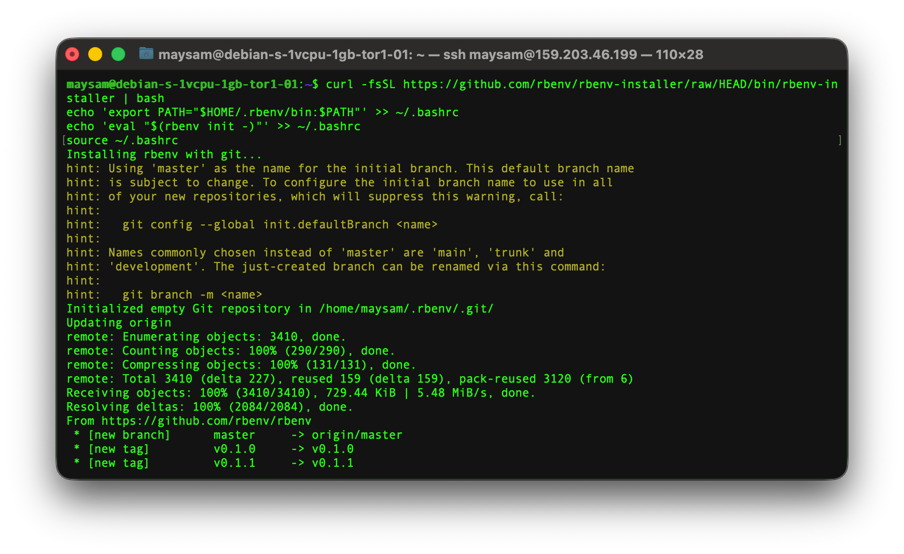This screenshot has height=554, width=904.
Task: Click the folder proxy icon in title bar
Action: coord(146,54)
